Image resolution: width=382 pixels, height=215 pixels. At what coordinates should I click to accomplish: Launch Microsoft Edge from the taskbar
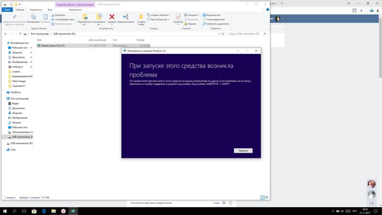pos(44,211)
